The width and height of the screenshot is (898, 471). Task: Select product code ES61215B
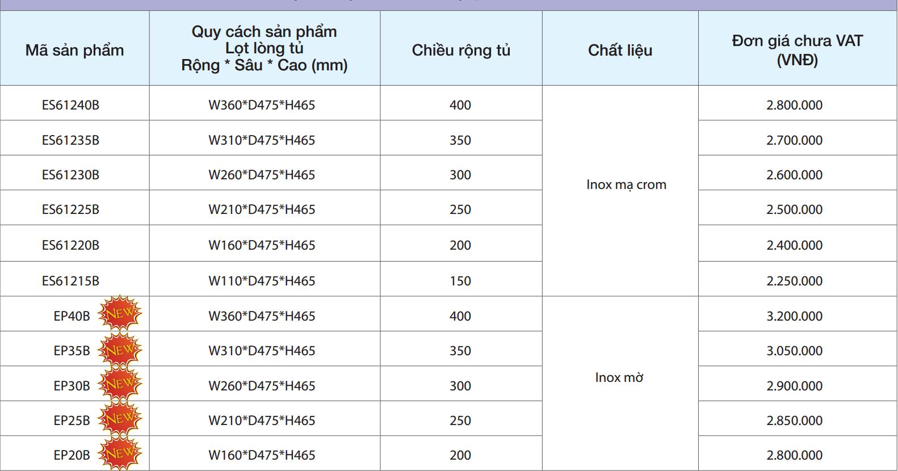click(x=70, y=281)
